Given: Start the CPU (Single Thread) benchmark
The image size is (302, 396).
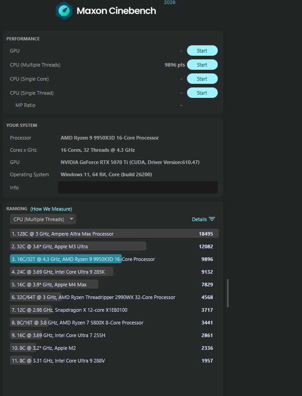Looking at the screenshot, I should coord(202,93).
